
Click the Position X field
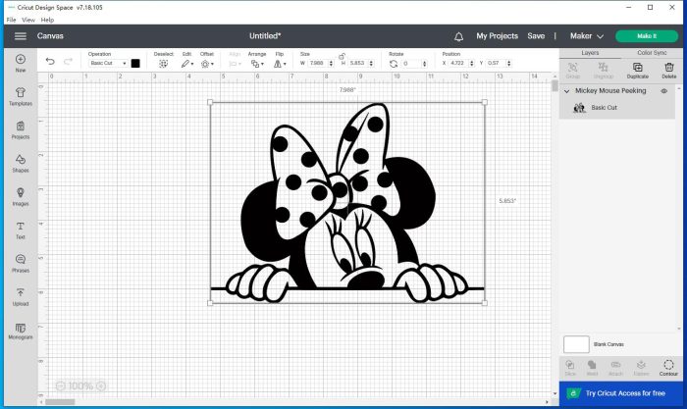pos(458,63)
